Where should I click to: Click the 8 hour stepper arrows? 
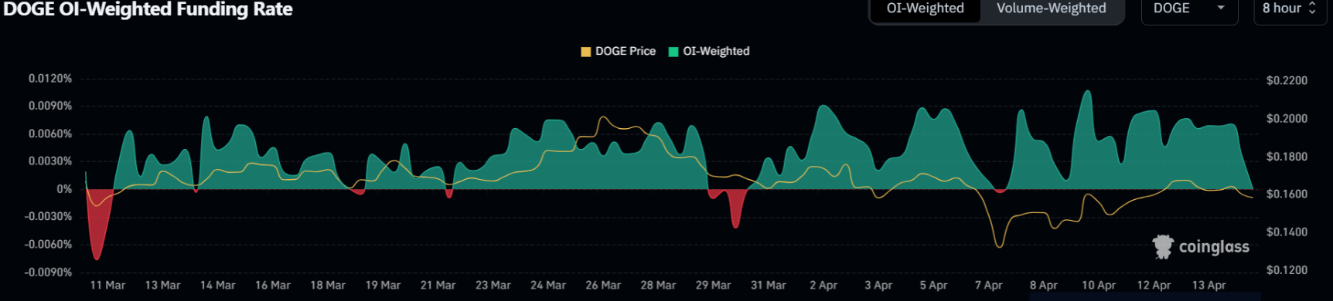1312,8
